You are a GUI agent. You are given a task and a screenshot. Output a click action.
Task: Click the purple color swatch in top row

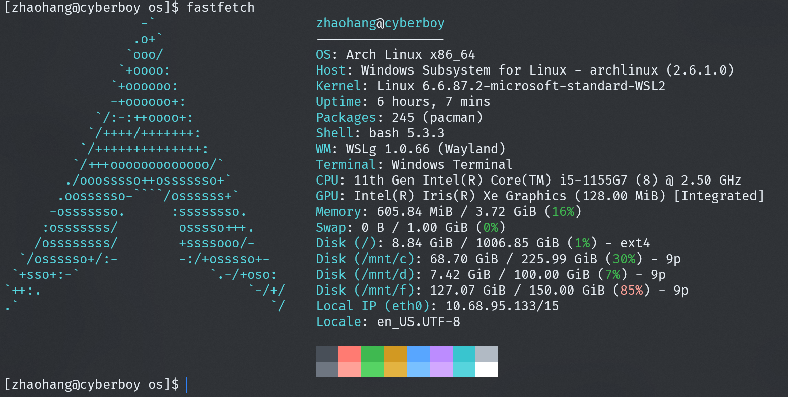tap(441, 354)
